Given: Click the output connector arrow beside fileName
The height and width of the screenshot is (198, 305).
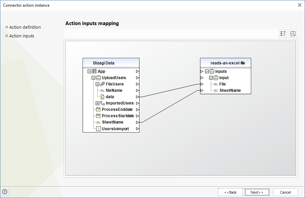Looking at the screenshot, I should 137,90.
